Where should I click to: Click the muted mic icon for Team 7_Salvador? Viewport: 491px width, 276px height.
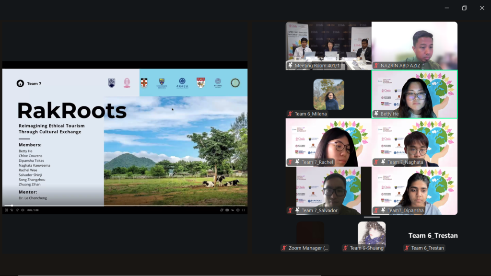coord(290,210)
